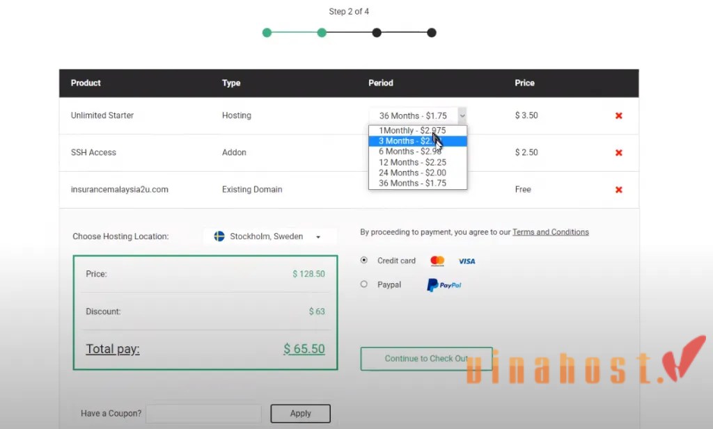Click the vinahost watermark logo
This screenshot has width=713, height=429.
pos(585,366)
